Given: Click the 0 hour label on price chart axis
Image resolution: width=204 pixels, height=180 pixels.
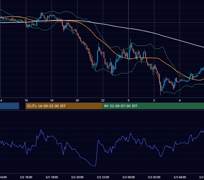Looking at the screenshot, I should [x=128, y=100].
